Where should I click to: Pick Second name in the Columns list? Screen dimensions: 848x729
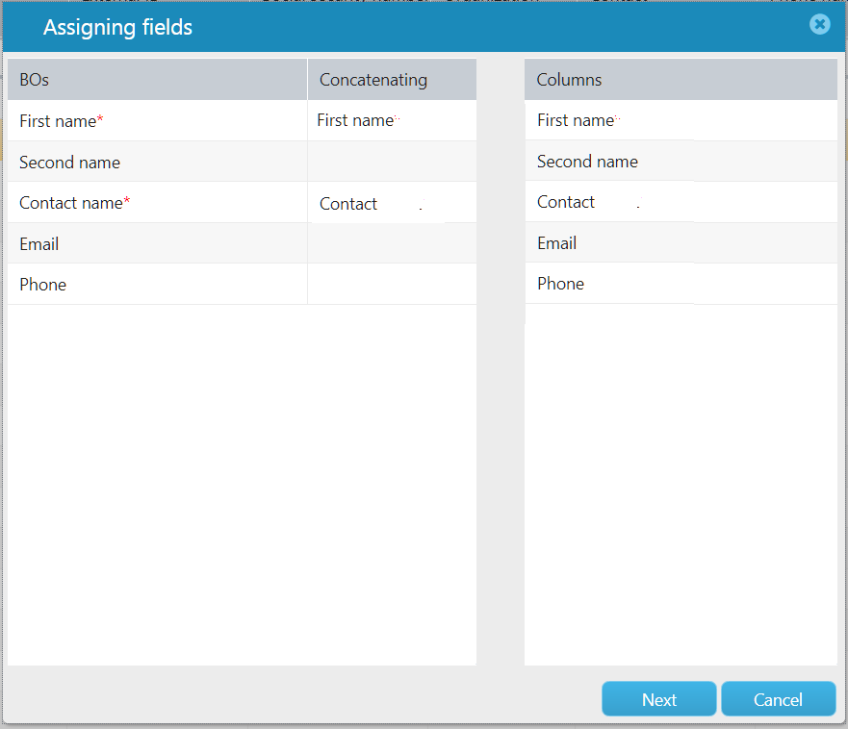pyautogui.click(x=681, y=161)
